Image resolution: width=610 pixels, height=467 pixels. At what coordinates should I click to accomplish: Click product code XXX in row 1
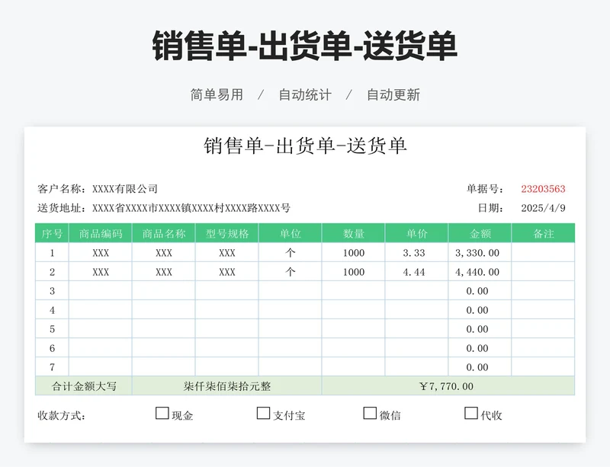[x=101, y=253]
